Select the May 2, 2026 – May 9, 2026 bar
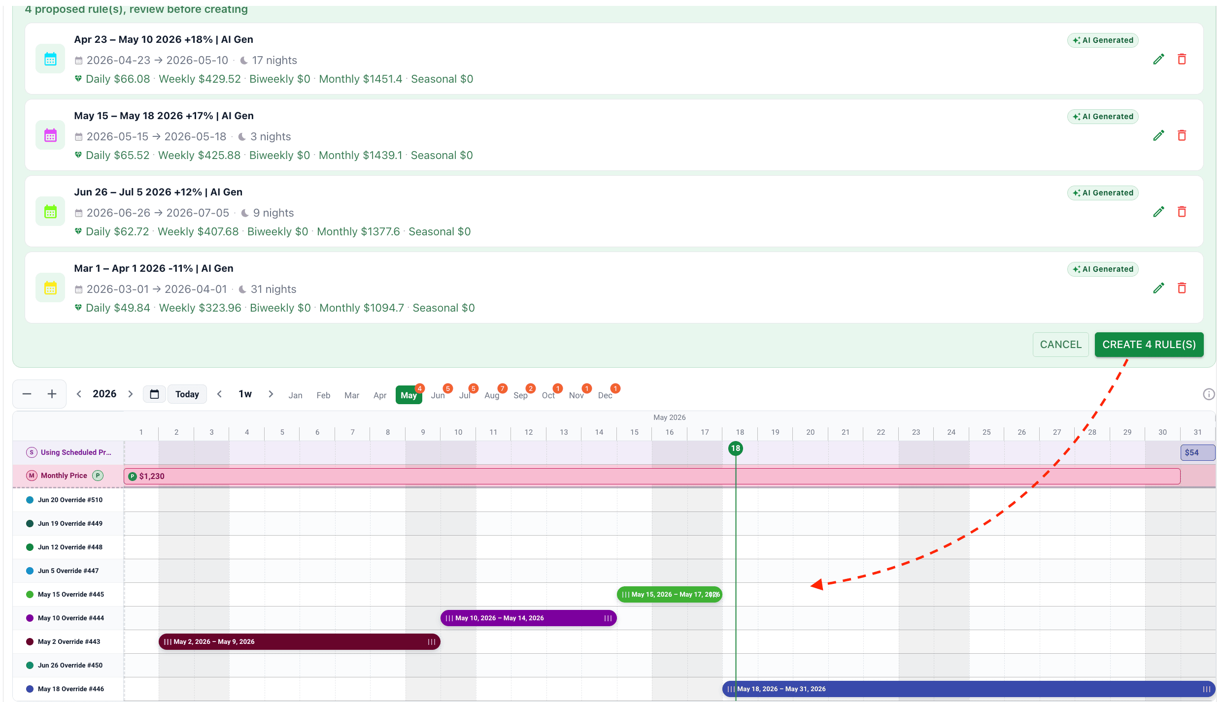Image resolution: width=1223 pixels, height=702 pixels. (x=300, y=641)
